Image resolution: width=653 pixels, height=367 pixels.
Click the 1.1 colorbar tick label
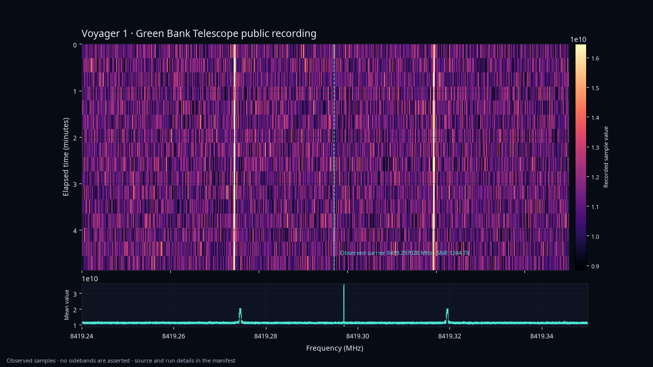click(x=595, y=207)
